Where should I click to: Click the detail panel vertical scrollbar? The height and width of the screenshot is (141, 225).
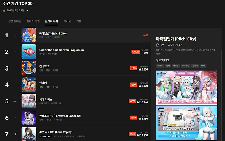221,95
